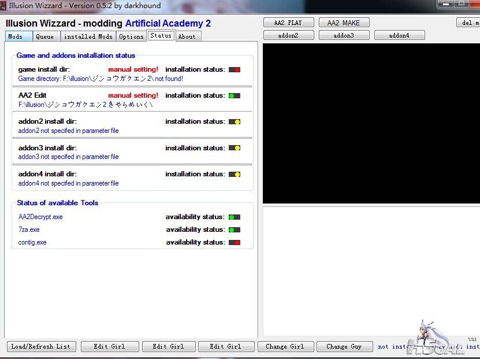This screenshot has width=480, height=359.
Task: Launch AA2 MAKE with its button
Action: [x=344, y=23]
